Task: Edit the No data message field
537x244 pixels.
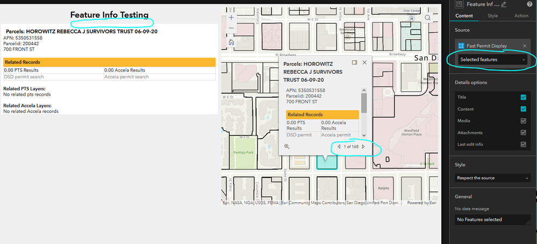Action: (x=492, y=220)
